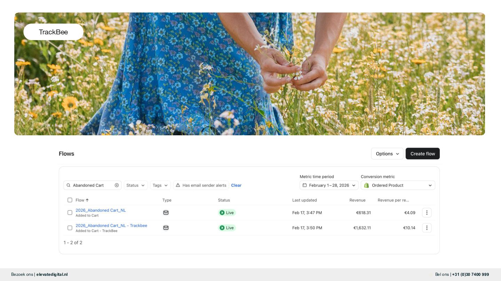
Task: Click the Revenue column header
Action: (x=358, y=200)
